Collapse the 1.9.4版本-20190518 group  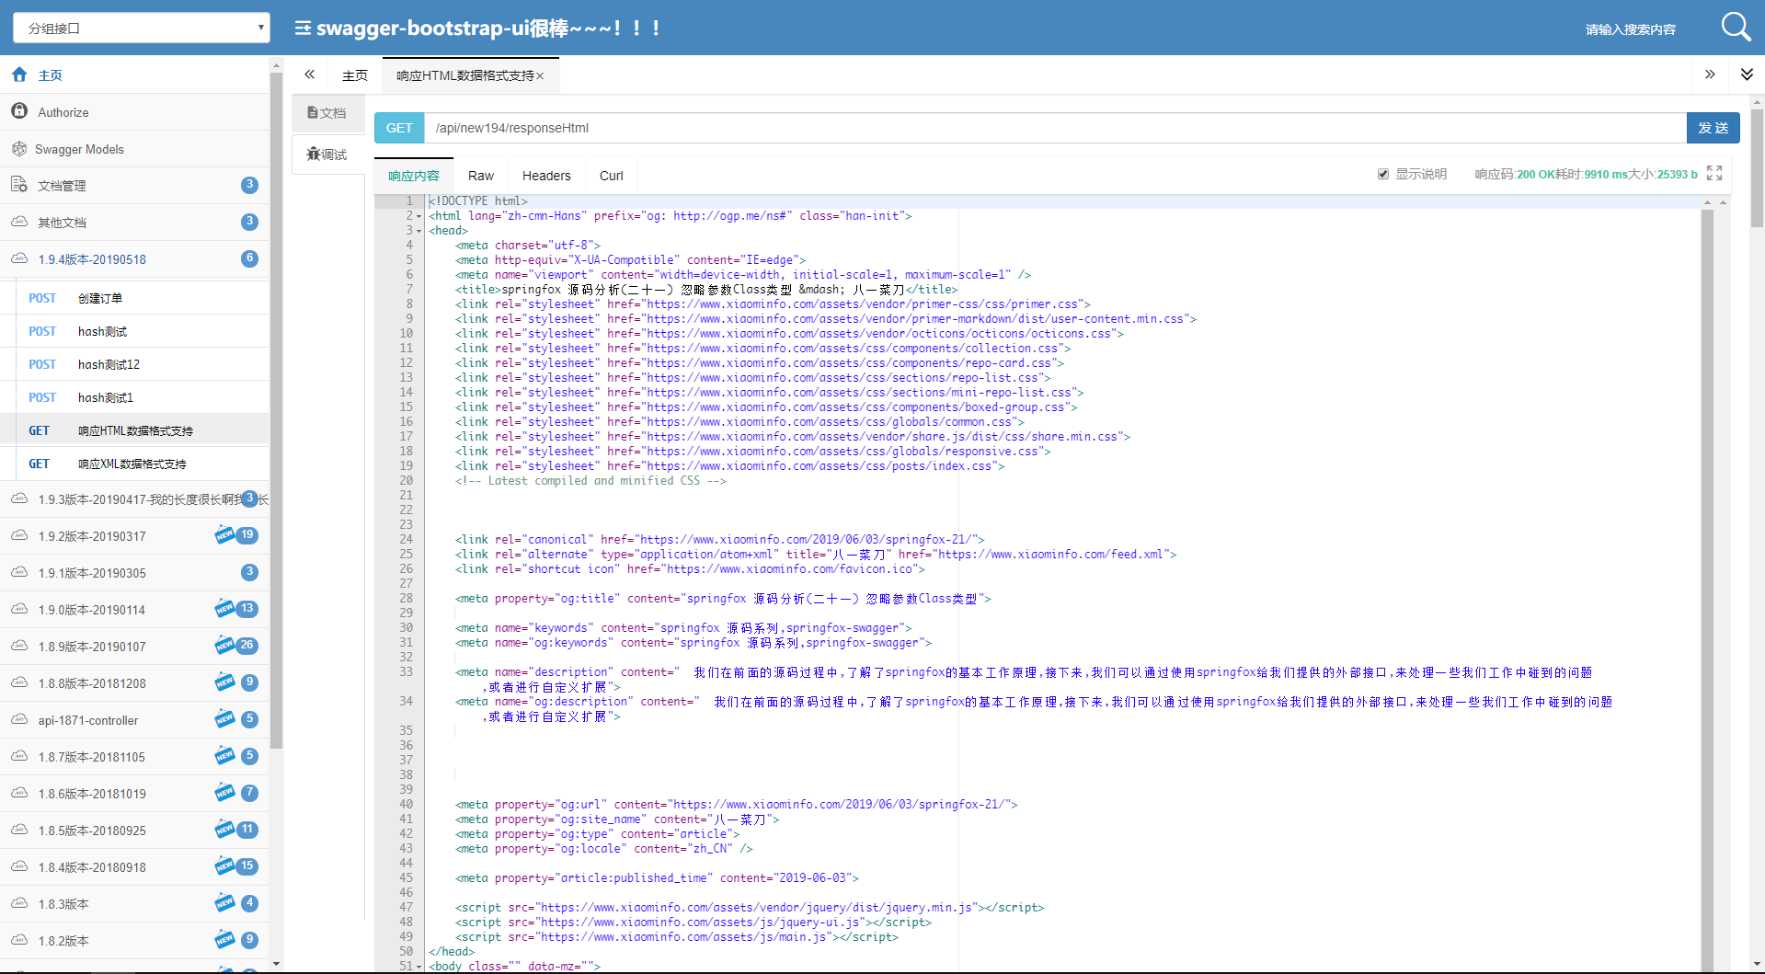click(135, 259)
